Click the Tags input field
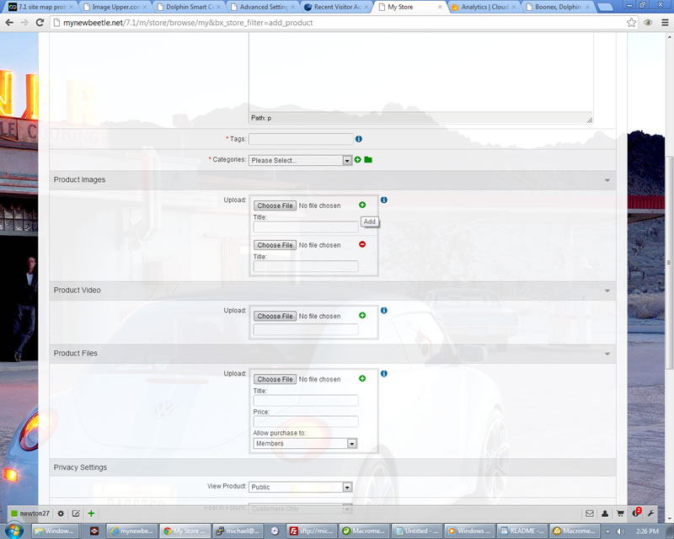The height and width of the screenshot is (539, 674). tap(301, 139)
